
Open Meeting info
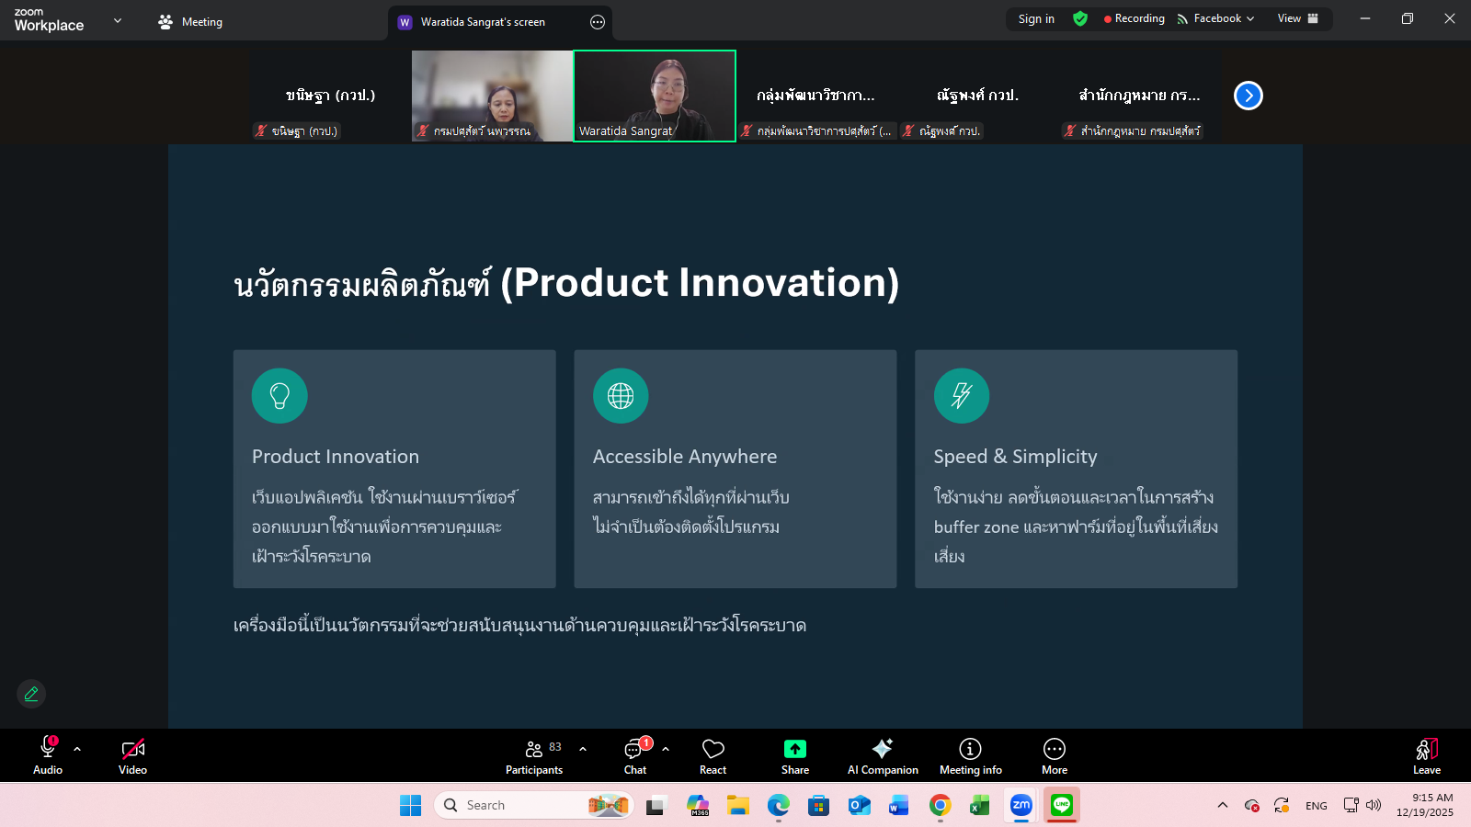[970, 756]
